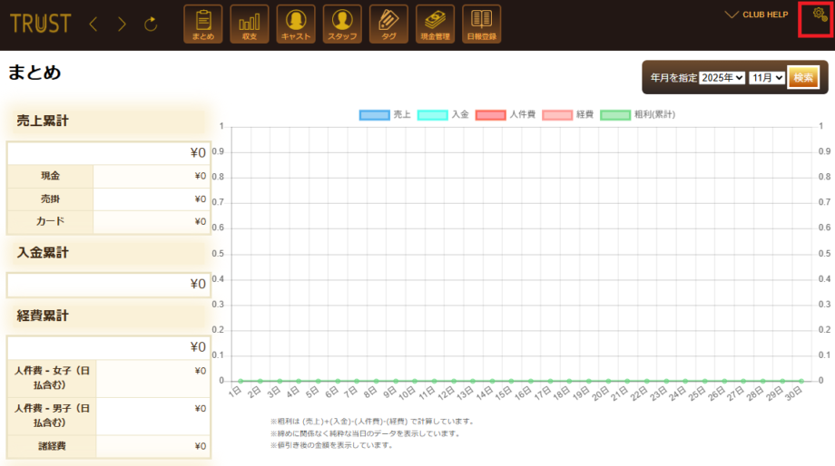
Task: Expand the CLUB HELP menu
Action: coord(757,15)
